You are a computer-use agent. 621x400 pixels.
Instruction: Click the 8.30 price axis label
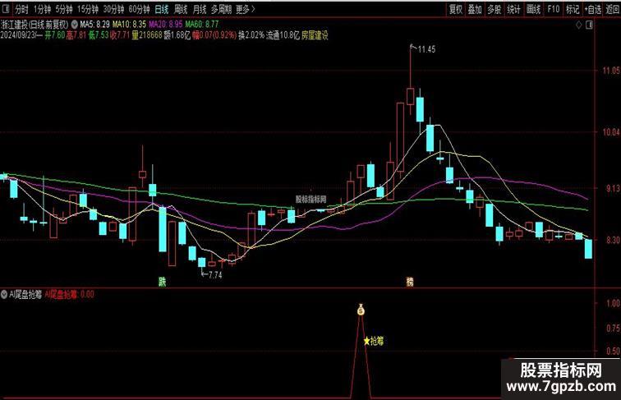coord(613,240)
